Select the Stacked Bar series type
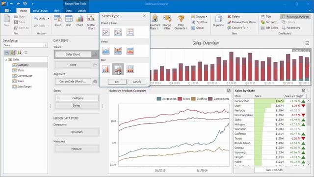The height and width of the screenshot is (177, 314). (118, 69)
